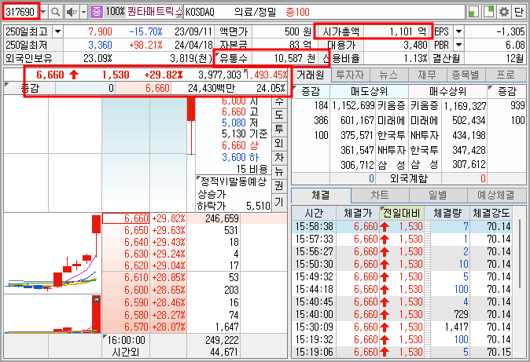Close the mini volume chart with x
This screenshot has width=530, height=362.
click(97, 299)
